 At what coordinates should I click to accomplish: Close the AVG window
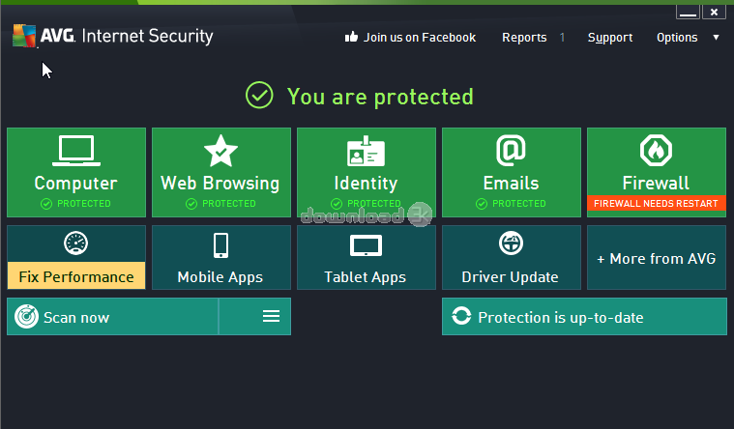(x=714, y=13)
